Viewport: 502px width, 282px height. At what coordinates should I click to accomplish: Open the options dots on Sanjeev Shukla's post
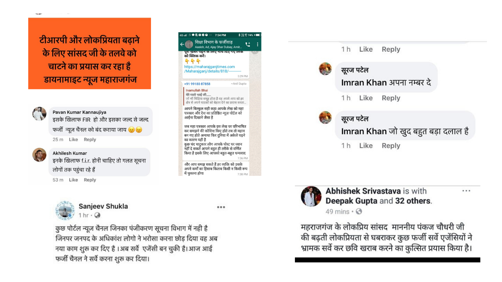[221, 207]
